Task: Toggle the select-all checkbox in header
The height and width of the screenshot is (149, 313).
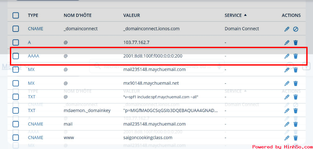Action: (16, 15)
